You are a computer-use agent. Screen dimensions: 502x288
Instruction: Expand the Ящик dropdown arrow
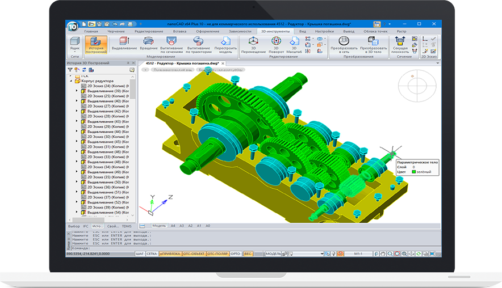74,52
